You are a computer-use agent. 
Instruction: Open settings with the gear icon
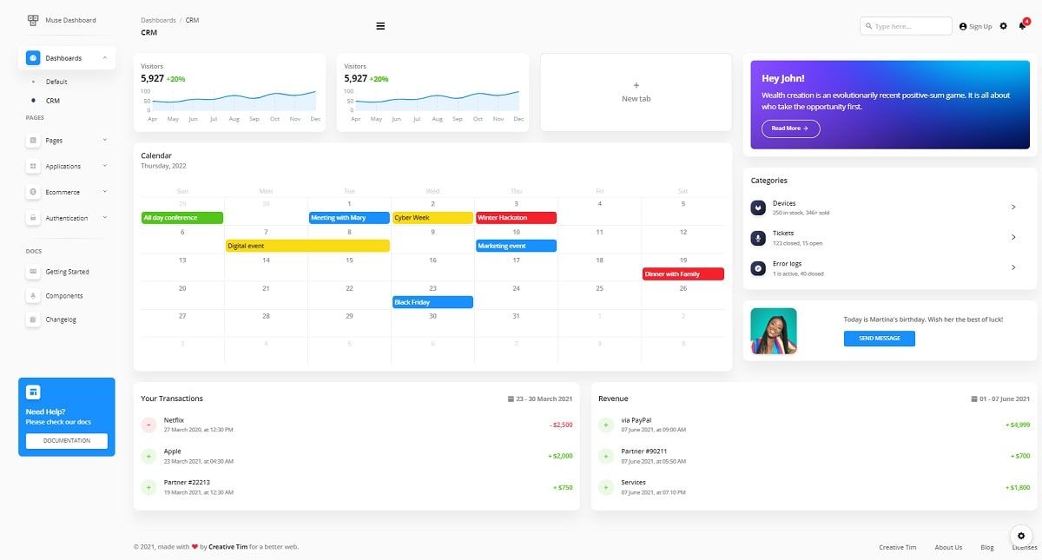(1003, 25)
